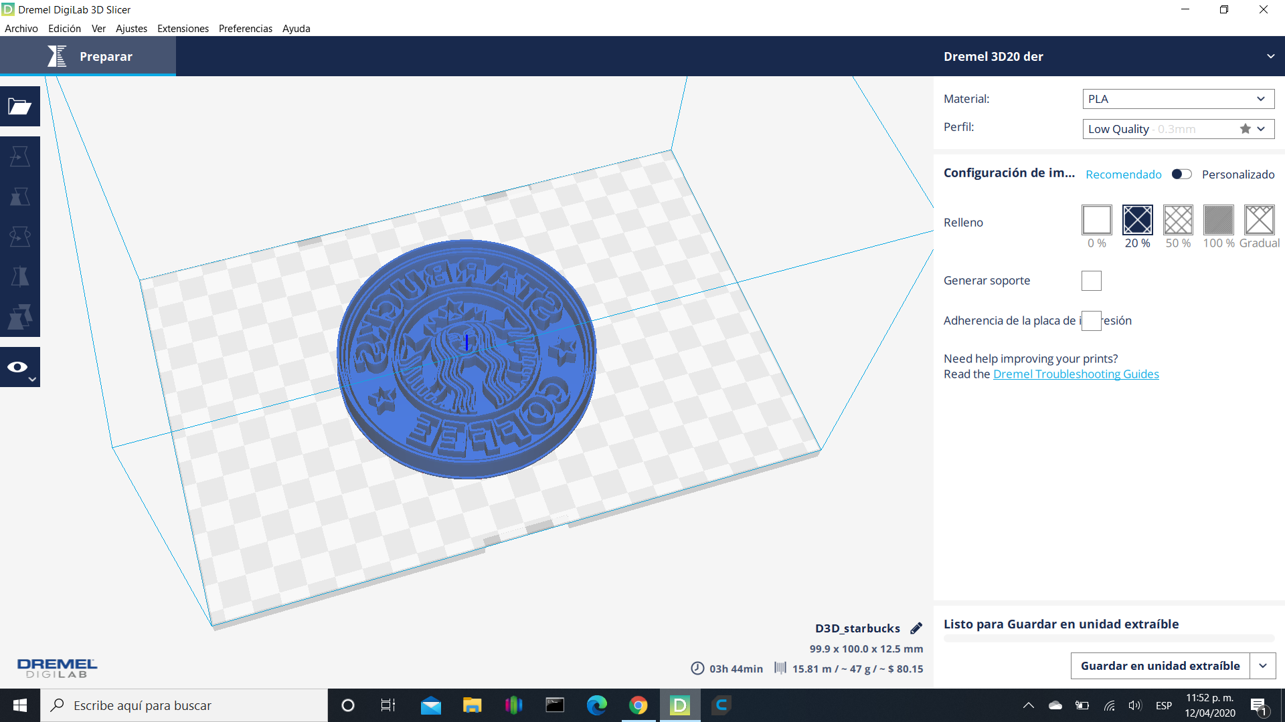This screenshot has height=722, width=1285.
Task: Open Google Chrome from taskbar
Action: click(x=638, y=705)
